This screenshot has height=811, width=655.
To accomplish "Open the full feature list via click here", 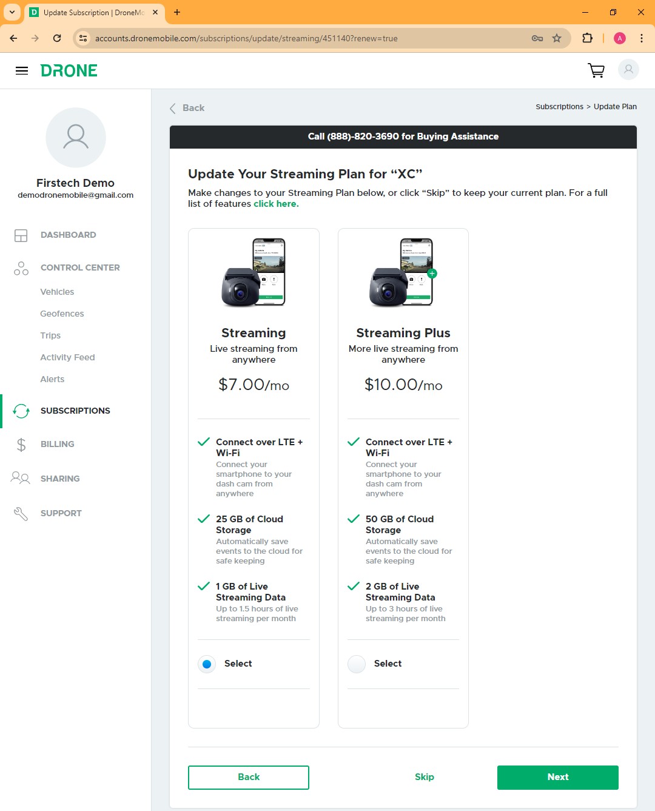I will coord(276,203).
